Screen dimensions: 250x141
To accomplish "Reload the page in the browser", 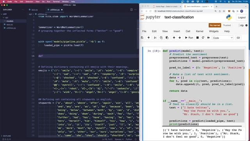I will (x=150, y=11).
